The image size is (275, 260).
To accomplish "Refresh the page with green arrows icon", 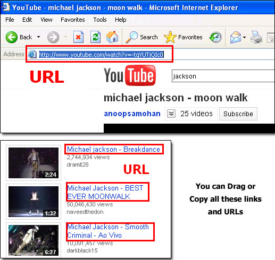I will pyautogui.click(x=95, y=37).
